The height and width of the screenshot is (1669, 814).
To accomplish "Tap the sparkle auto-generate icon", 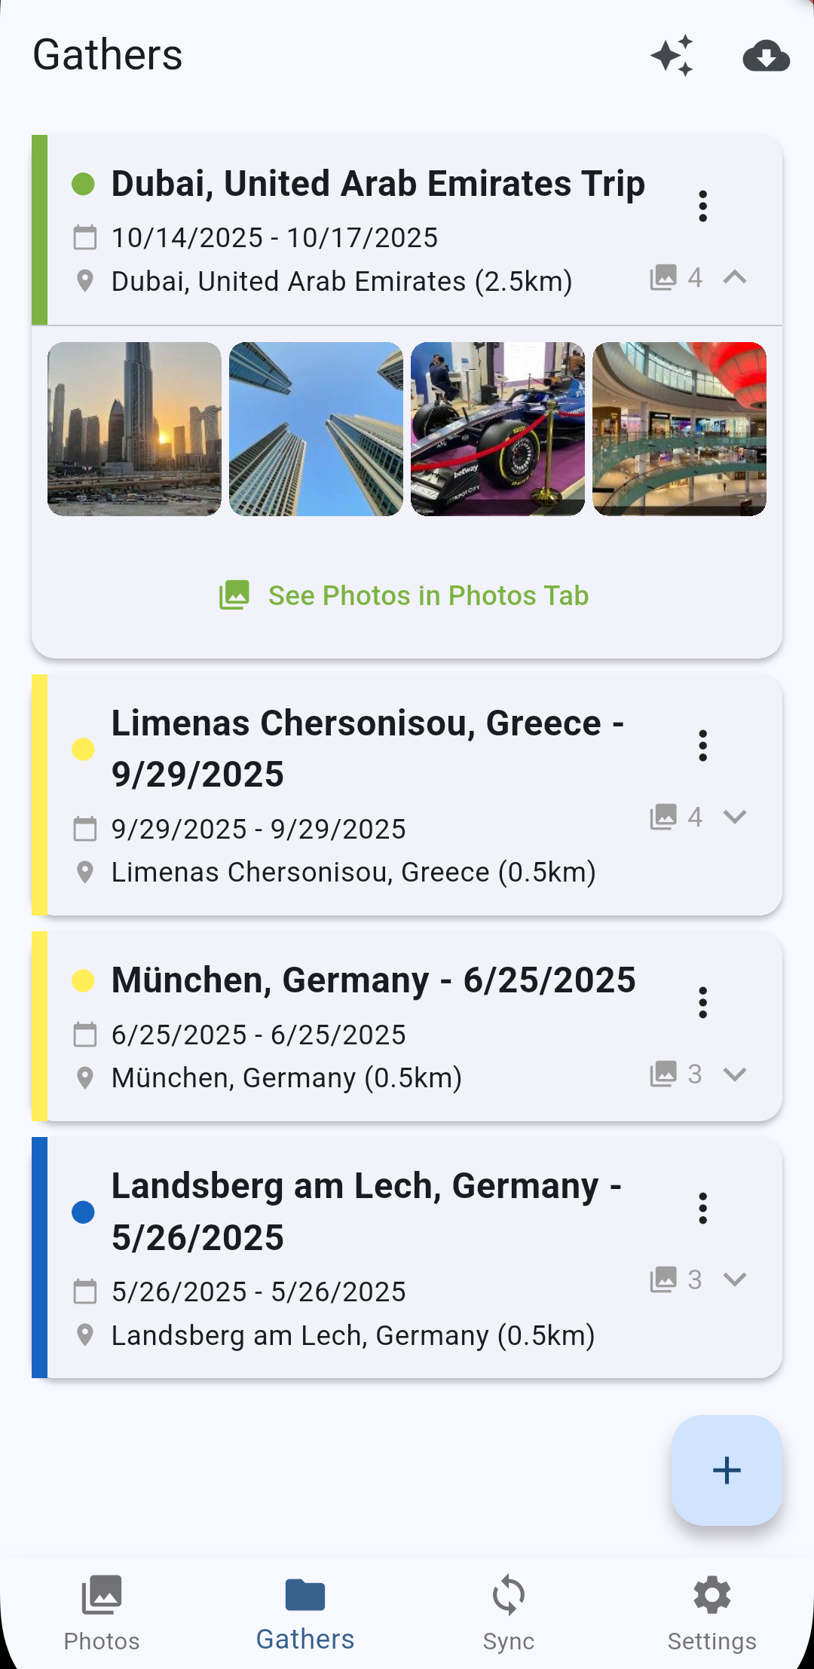I will coord(672,56).
